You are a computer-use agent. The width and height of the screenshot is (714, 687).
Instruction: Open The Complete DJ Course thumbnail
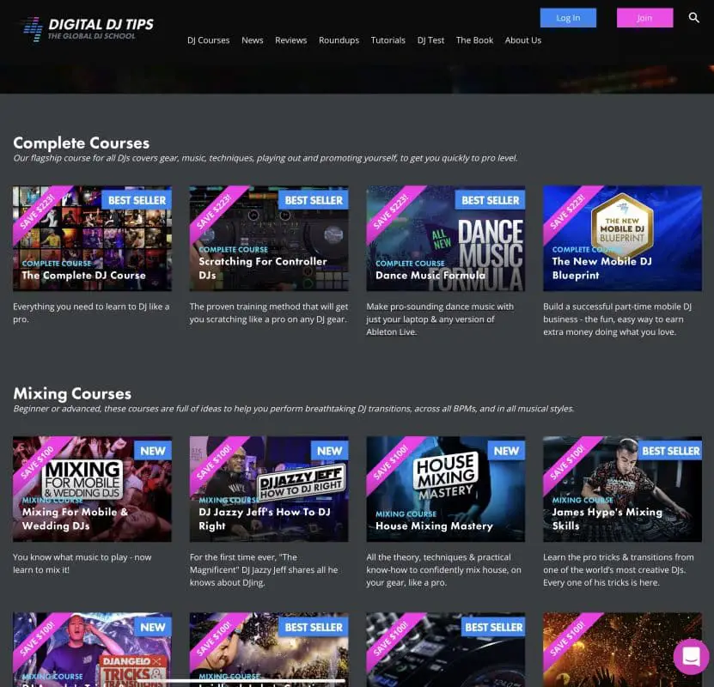tap(93, 239)
